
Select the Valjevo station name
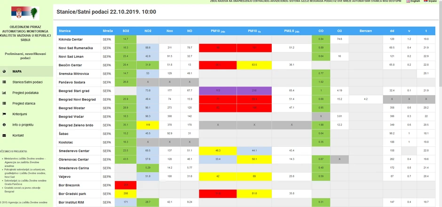[64, 177]
